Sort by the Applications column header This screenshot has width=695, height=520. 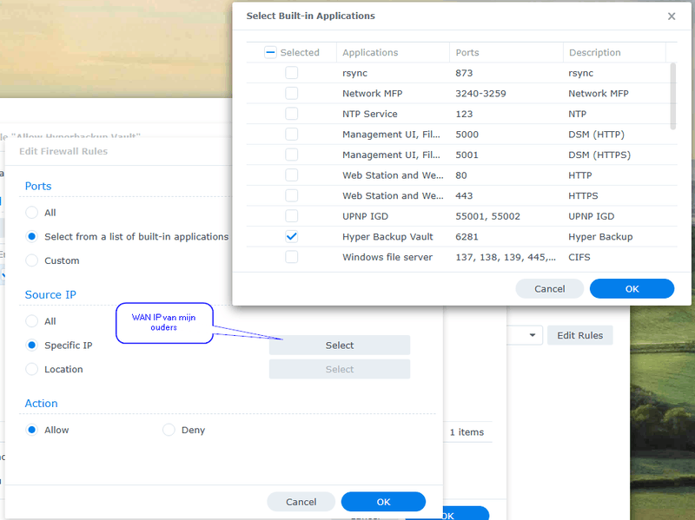click(x=393, y=52)
